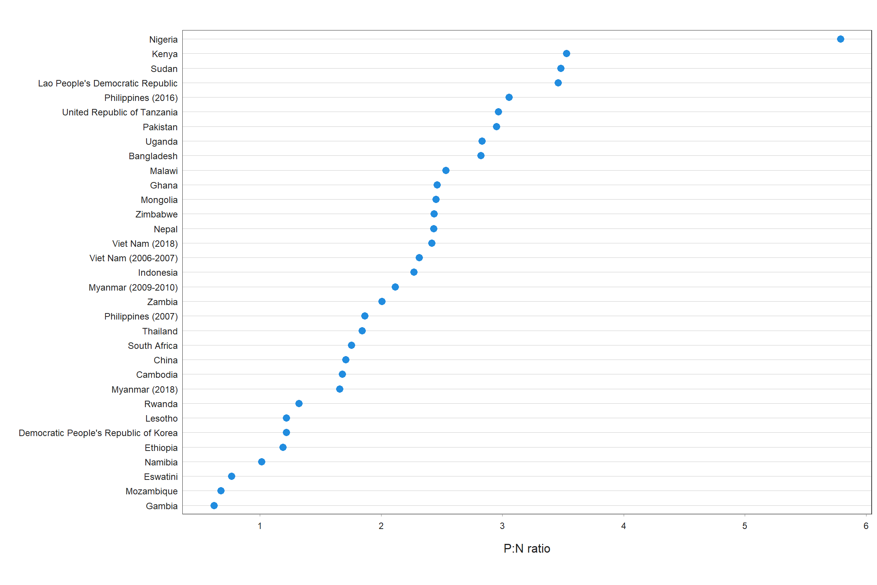Screen dimensions: 877x585
Task: Click the Nigeria data point
Action: (x=840, y=39)
